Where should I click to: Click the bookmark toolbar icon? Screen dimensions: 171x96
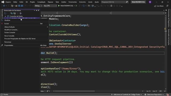(111, 6)
